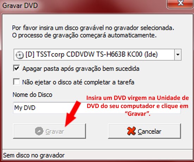
Task: Click the Gravar button to start burning
Action: coord(49,131)
